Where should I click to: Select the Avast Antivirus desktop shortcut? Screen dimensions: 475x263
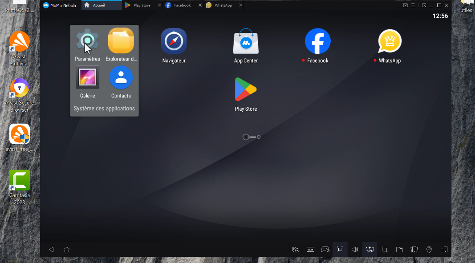(x=20, y=49)
